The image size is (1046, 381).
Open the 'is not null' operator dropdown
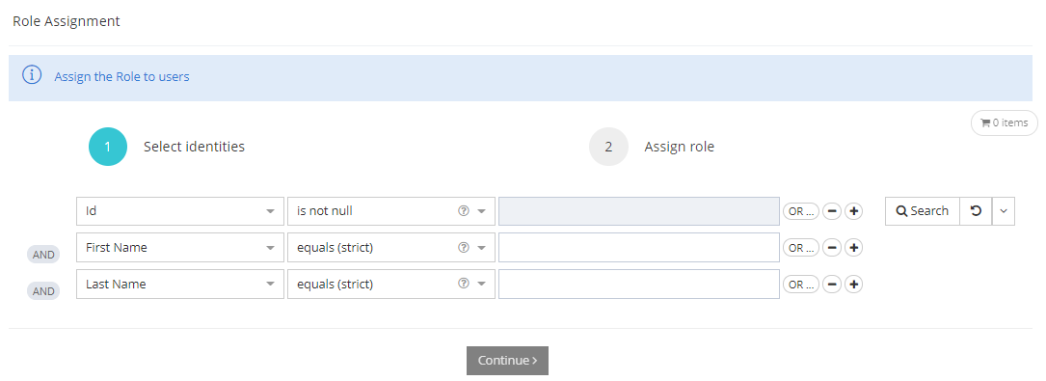tap(390, 211)
